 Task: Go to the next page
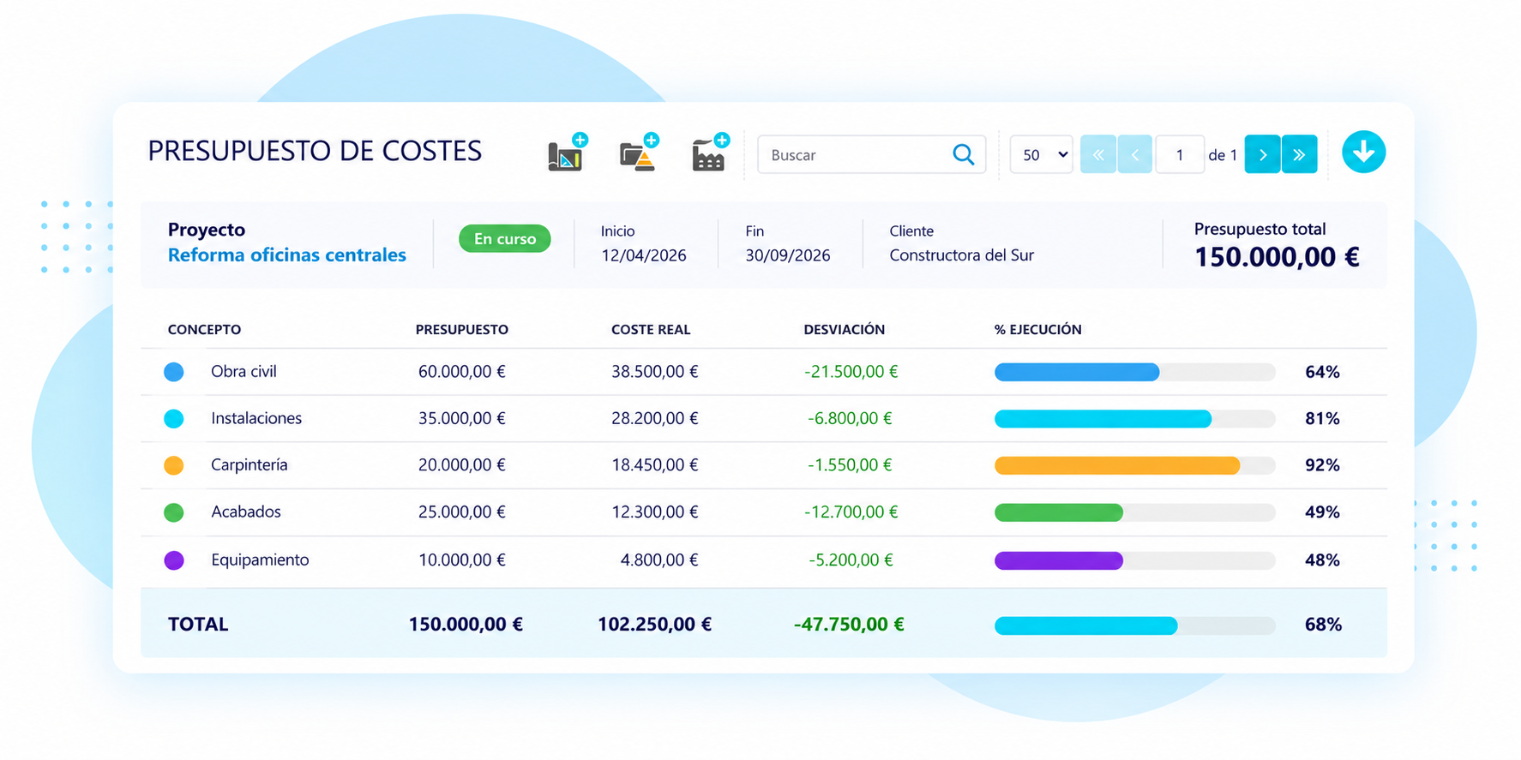click(1262, 155)
